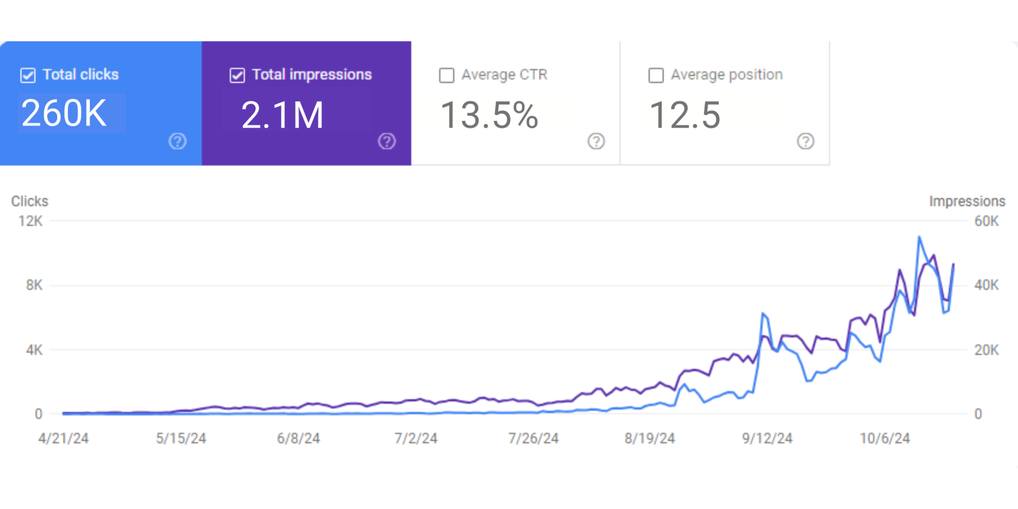1018x509 pixels.
Task: Open help icon on Total impressions card
Action: [387, 141]
